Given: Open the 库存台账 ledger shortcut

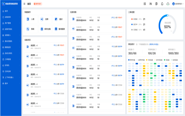Looking at the screenshot, I should pyautogui.click(x=42, y=29).
